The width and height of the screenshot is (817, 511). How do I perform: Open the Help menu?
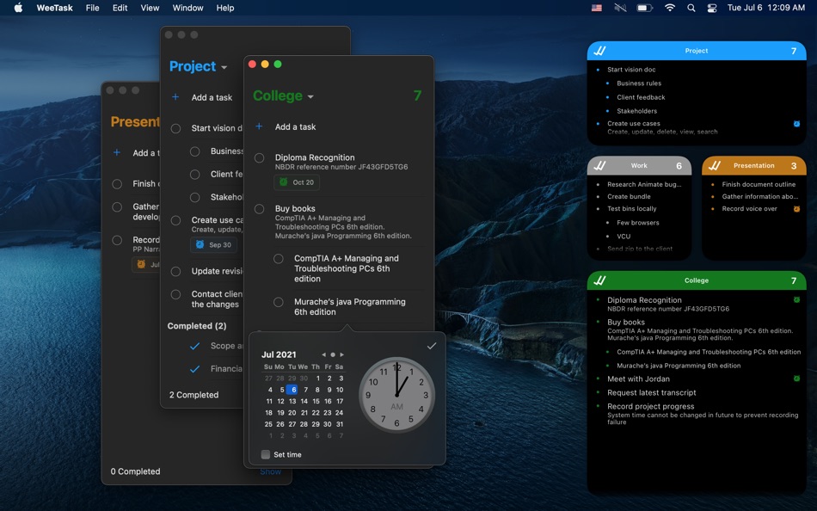tap(225, 8)
